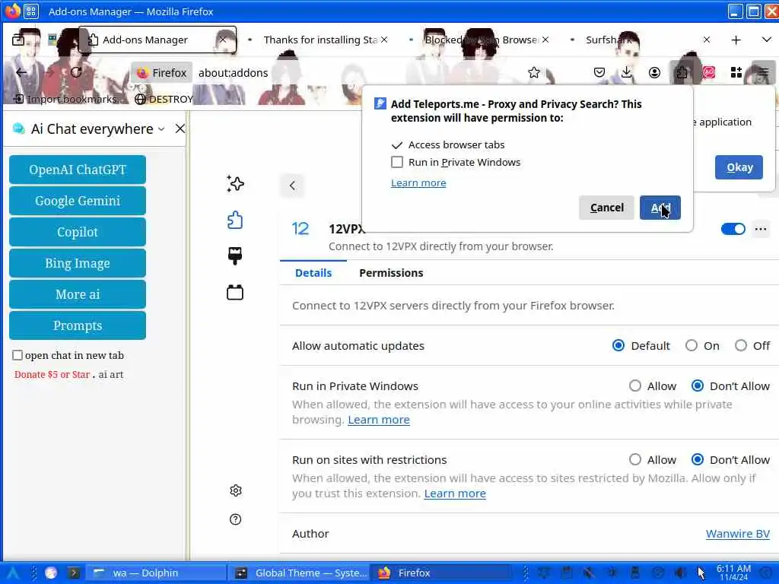Open Firefox settings gear in add-ons sidebar

click(x=236, y=490)
